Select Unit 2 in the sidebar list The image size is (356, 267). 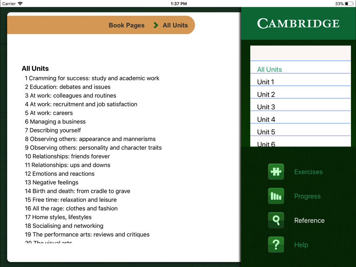(x=300, y=93)
